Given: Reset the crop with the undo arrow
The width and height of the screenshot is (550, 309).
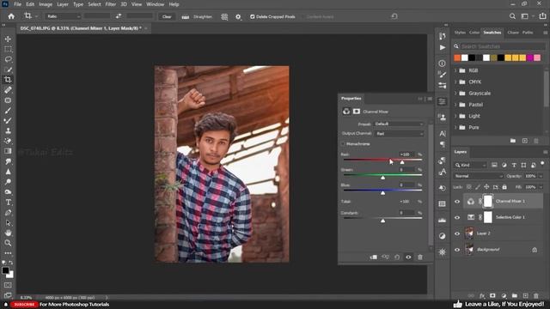Looking at the screenshot, I should [394, 16].
